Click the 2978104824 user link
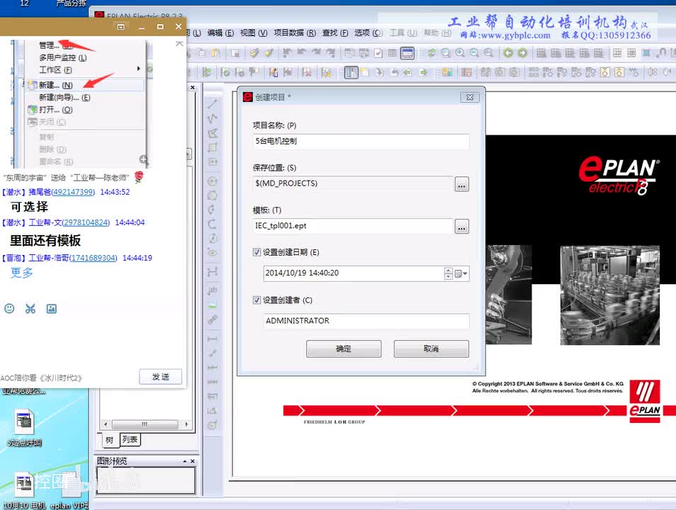676x510 pixels. pyautogui.click(x=85, y=222)
